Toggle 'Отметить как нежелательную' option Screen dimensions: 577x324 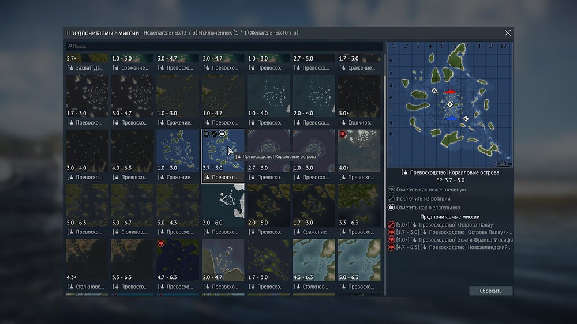point(427,190)
